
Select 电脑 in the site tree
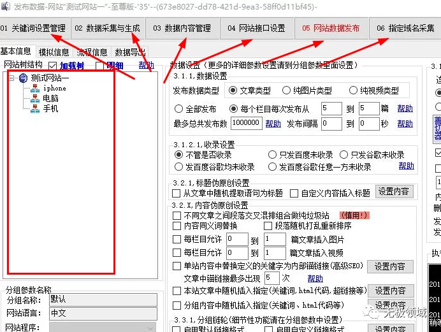tap(50, 98)
